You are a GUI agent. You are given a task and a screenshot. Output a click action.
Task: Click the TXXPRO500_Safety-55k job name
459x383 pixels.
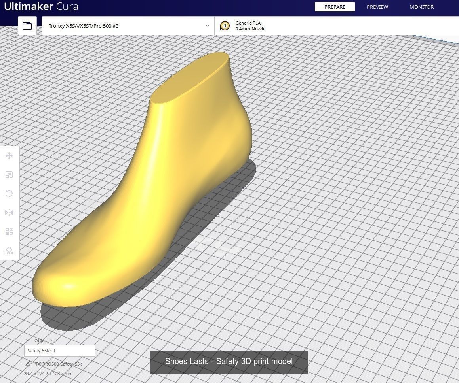click(x=58, y=364)
